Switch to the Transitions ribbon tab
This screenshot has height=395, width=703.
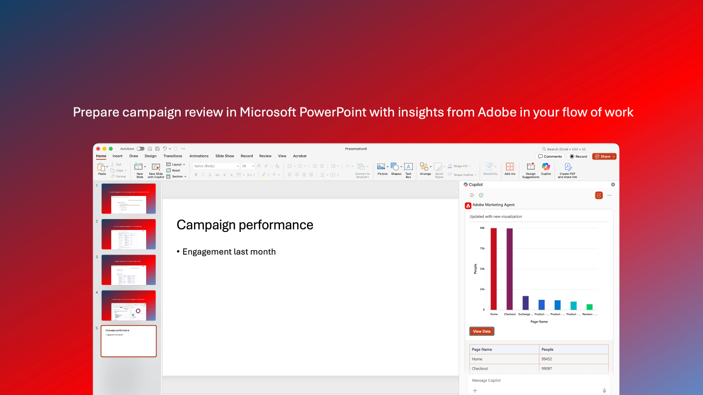tap(172, 156)
